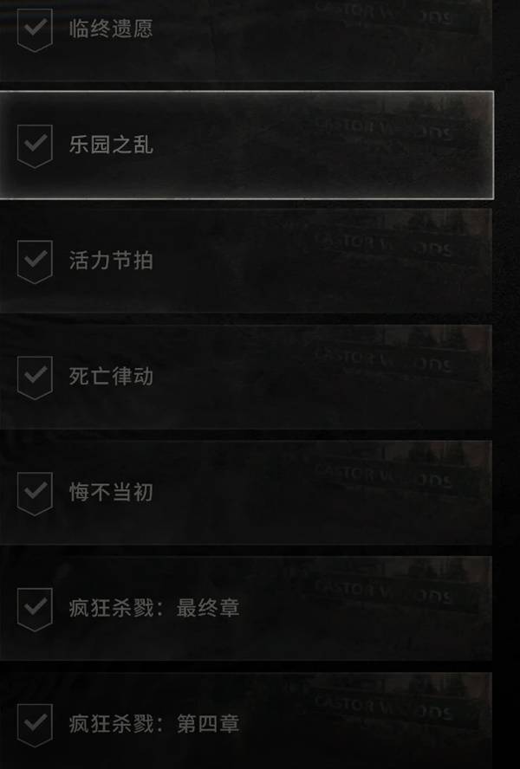Toggle the checkmark badge for 活力节拍

(35, 262)
